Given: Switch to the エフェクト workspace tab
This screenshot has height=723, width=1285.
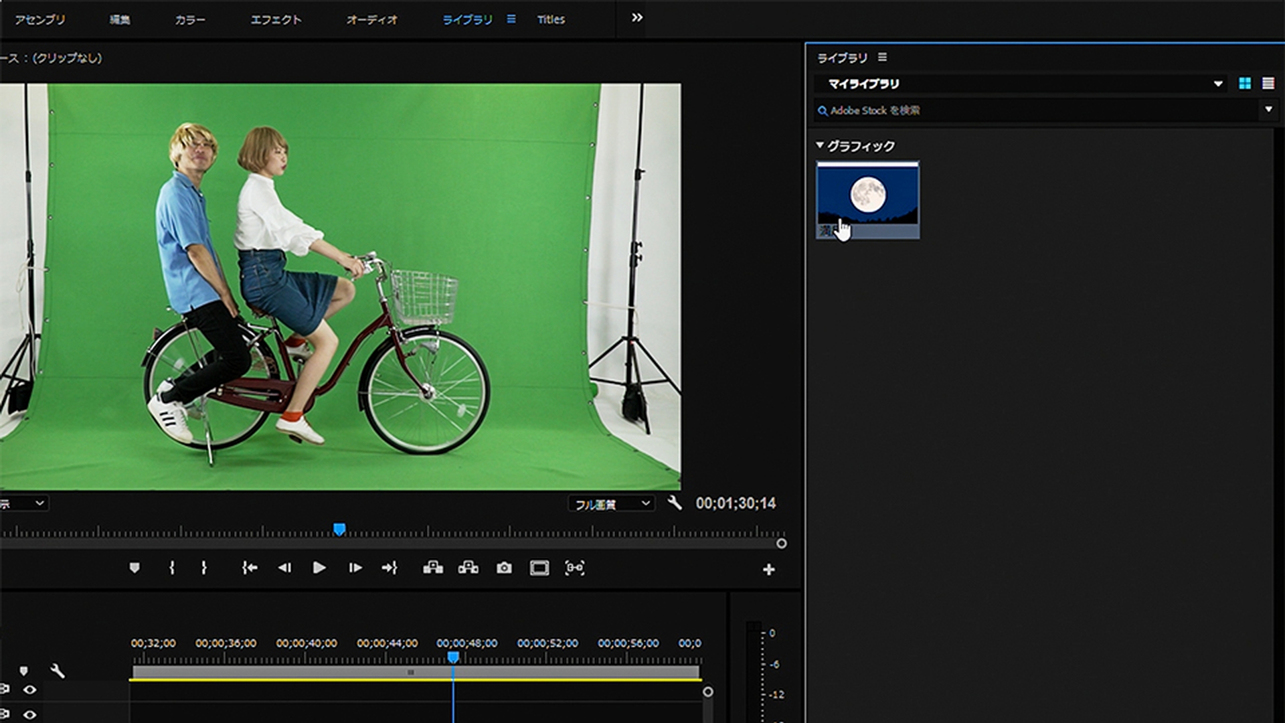Looking at the screenshot, I should (276, 19).
